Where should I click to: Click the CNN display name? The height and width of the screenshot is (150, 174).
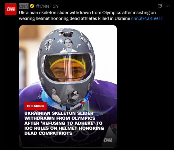tap(24, 6)
